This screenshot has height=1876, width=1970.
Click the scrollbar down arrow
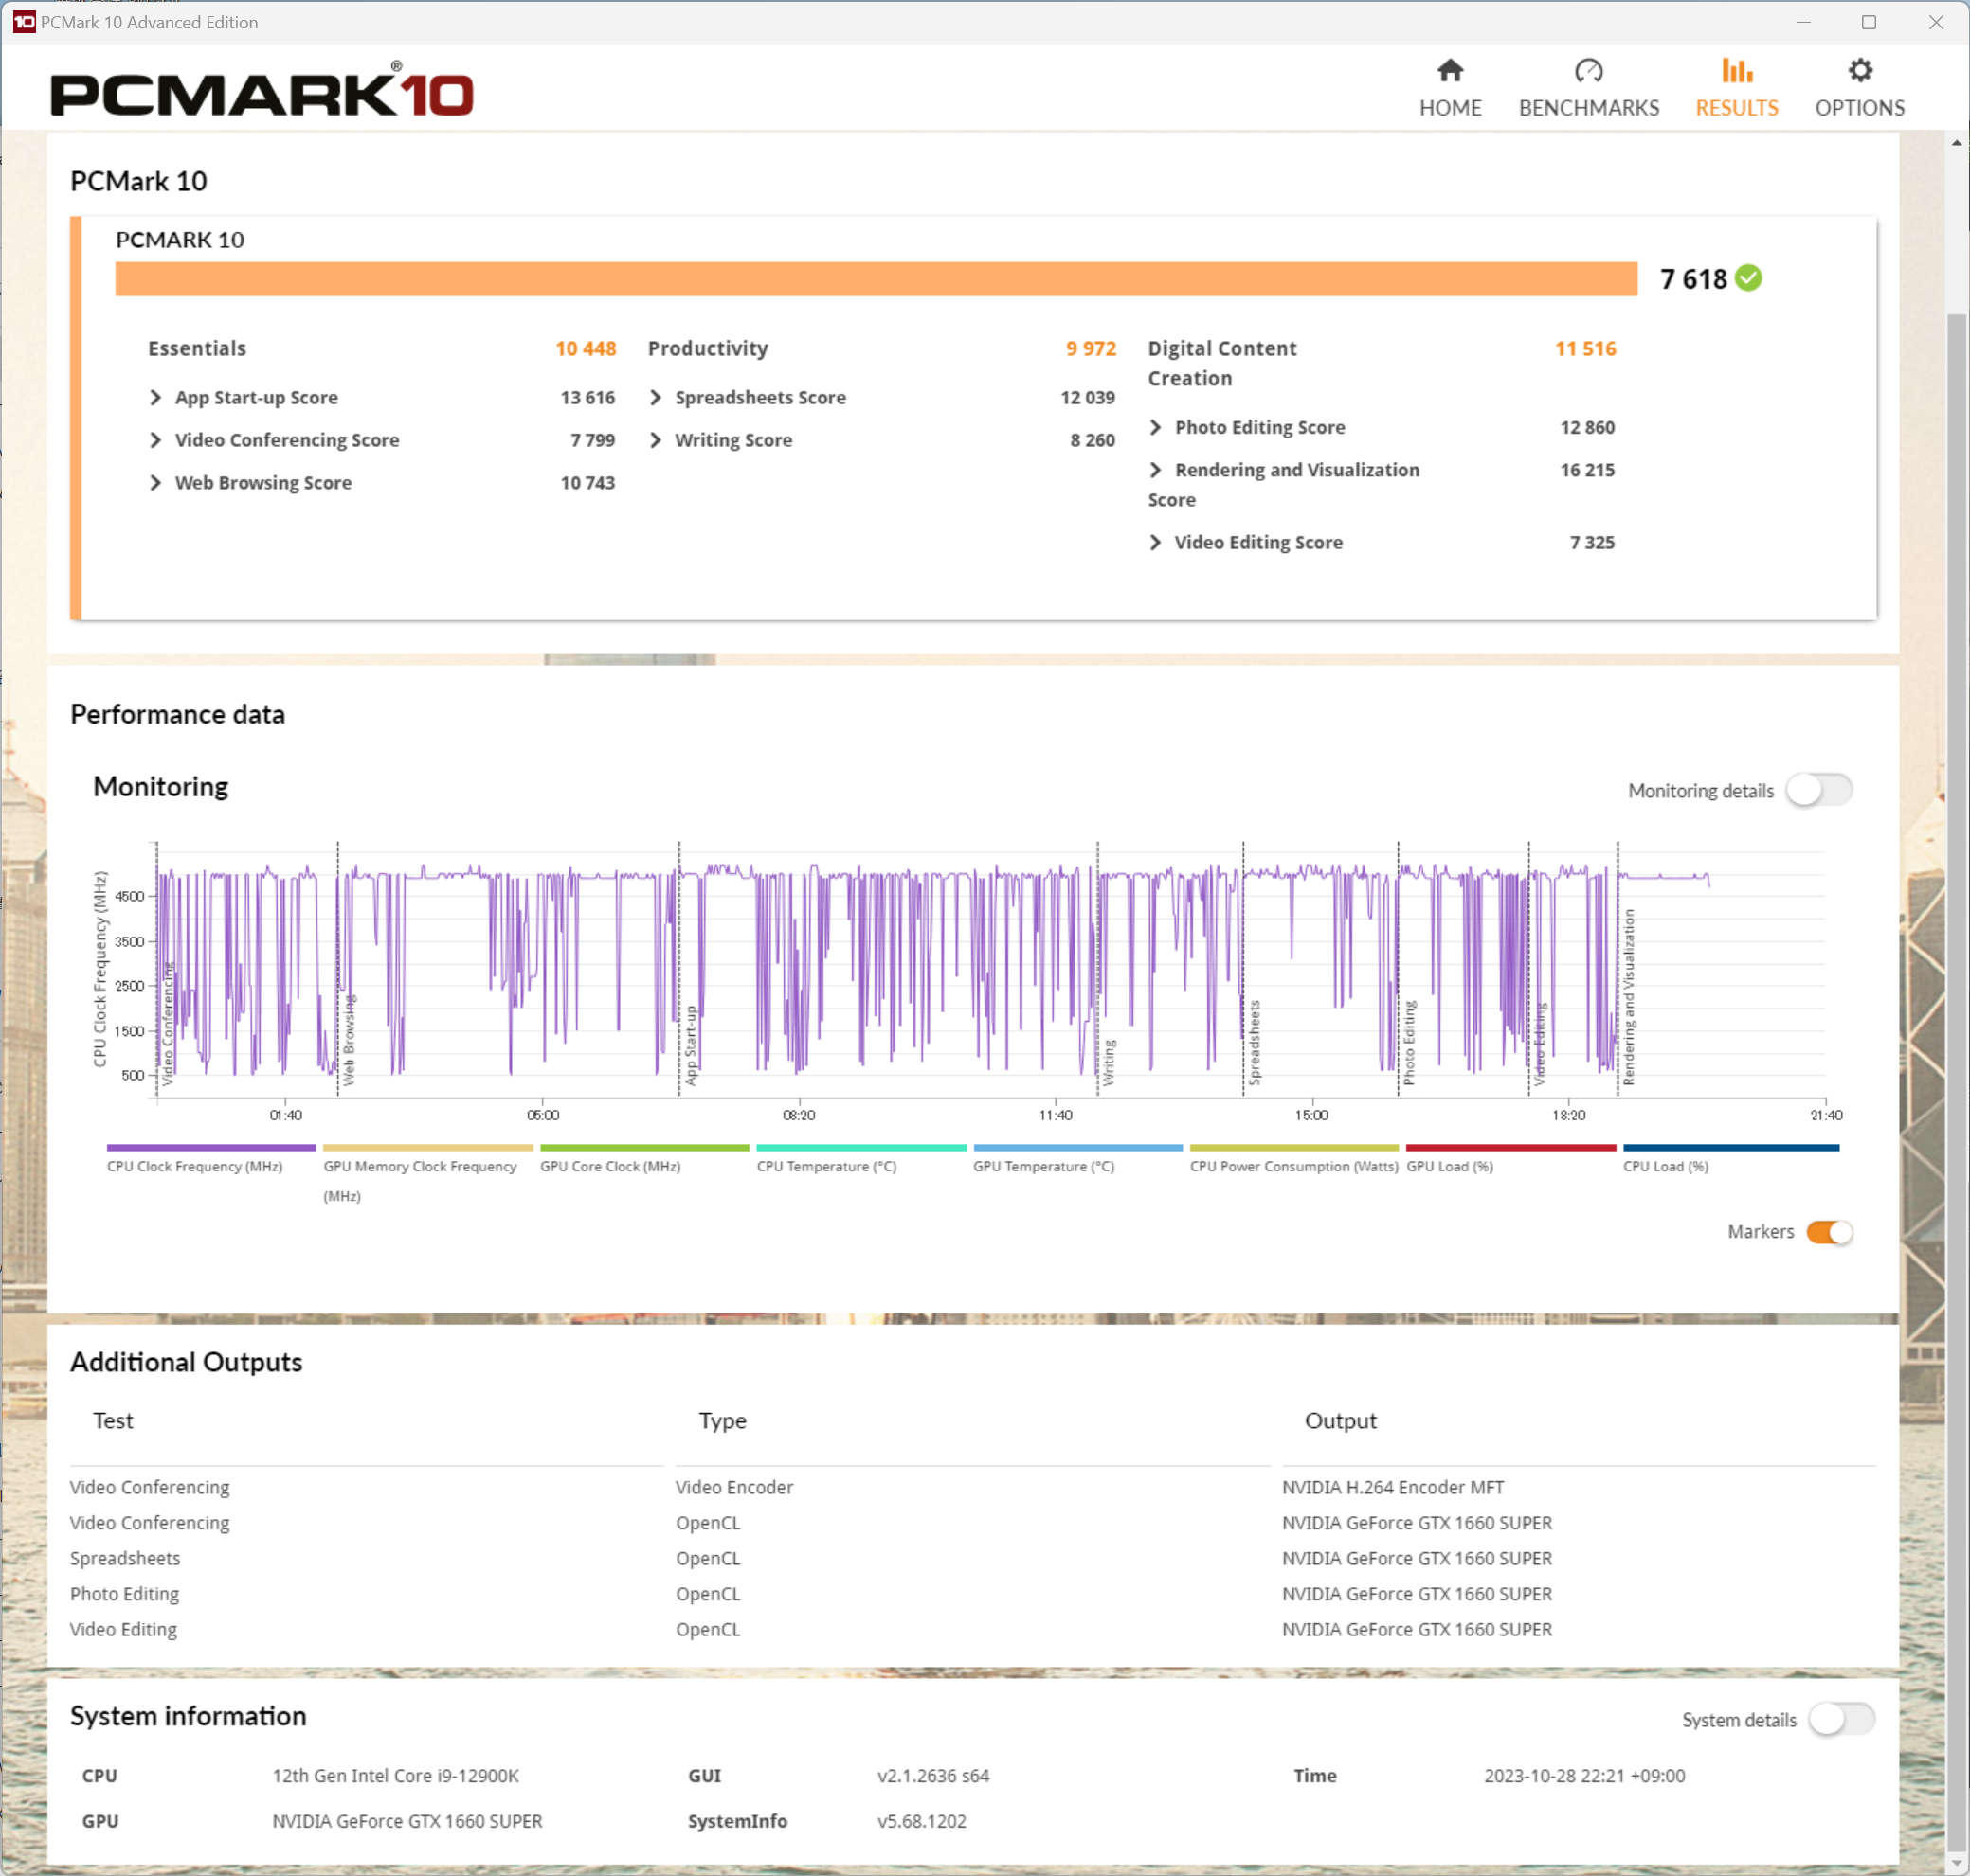1956,1866
